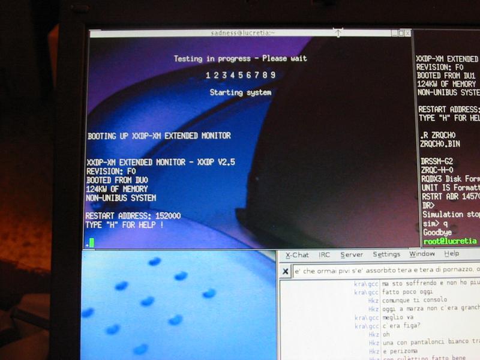Click the 'Simulation stop' line in right terminal

451,214
